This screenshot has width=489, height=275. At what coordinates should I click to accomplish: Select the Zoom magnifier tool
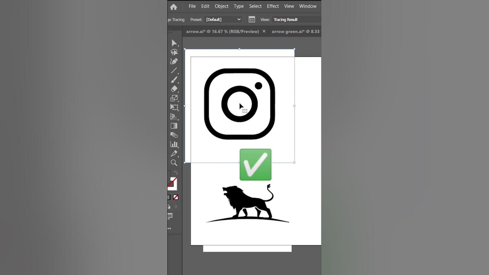[174, 163]
